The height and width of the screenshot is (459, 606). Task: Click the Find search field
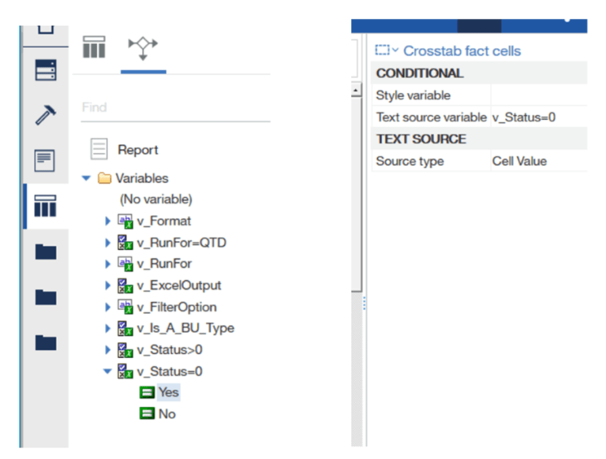pyautogui.click(x=176, y=108)
